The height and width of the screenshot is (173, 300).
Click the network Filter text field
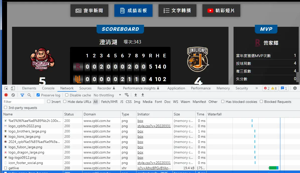[x=24, y=102]
